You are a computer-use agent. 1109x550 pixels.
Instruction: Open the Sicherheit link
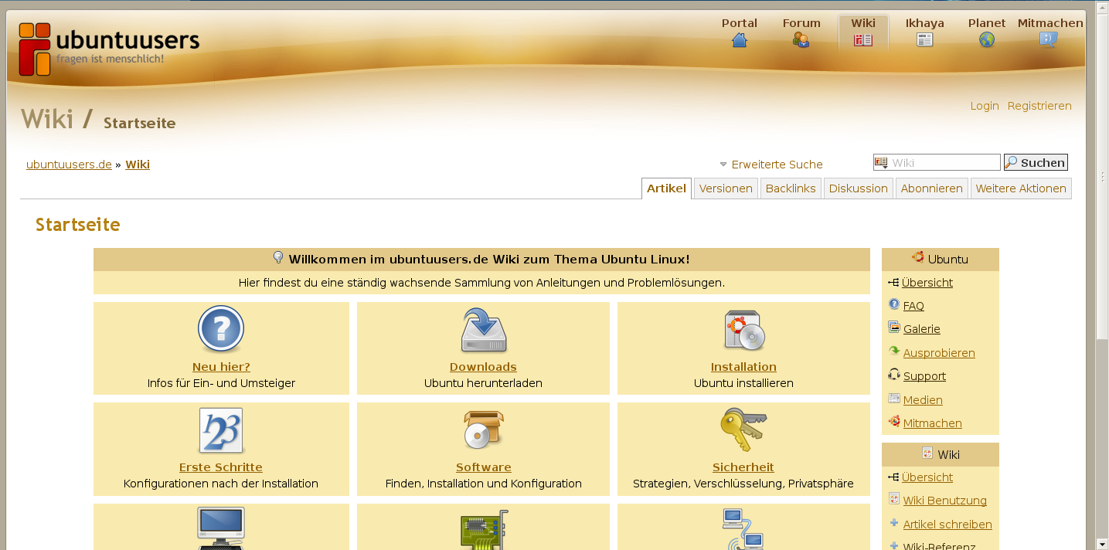tap(743, 467)
